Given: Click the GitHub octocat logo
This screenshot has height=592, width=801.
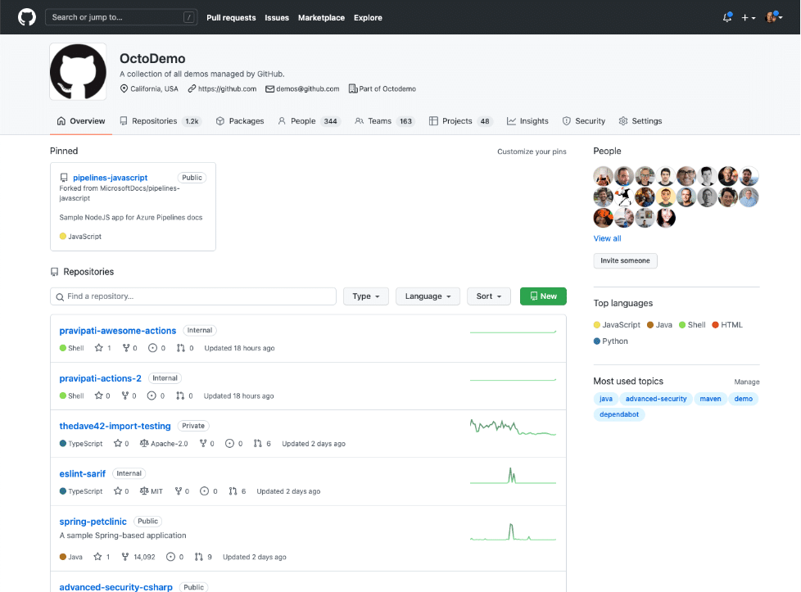Looking at the screenshot, I should (26, 16).
